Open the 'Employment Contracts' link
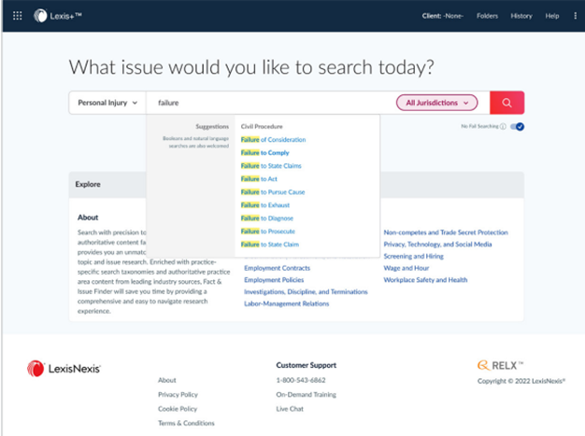Image resolution: width=585 pixels, height=436 pixels. click(x=277, y=268)
